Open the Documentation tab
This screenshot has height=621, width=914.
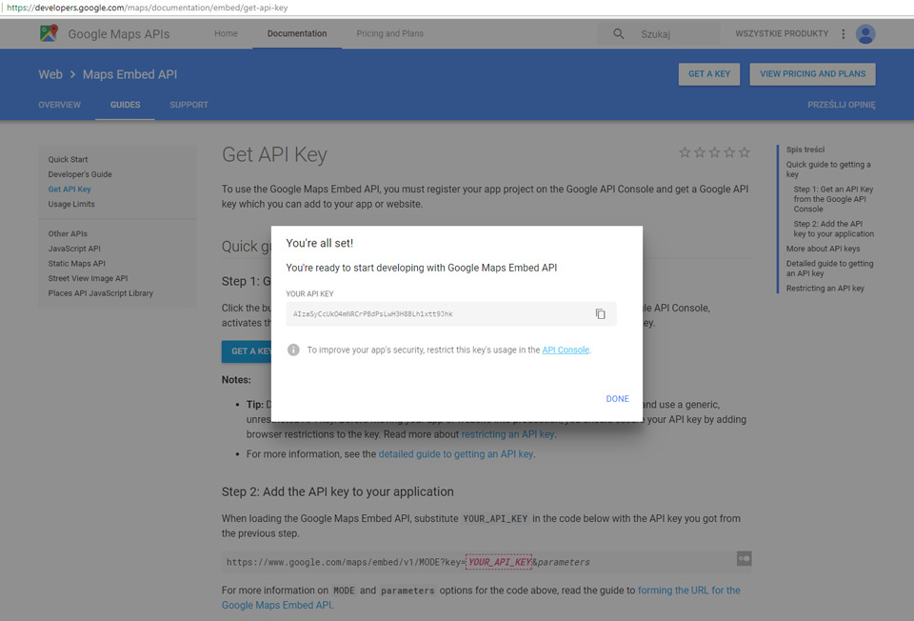pos(297,34)
